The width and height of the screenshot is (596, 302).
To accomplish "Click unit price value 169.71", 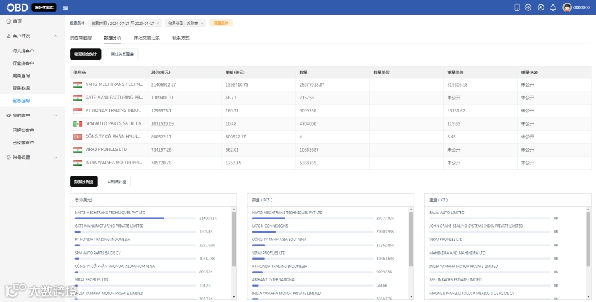I will click(232, 111).
